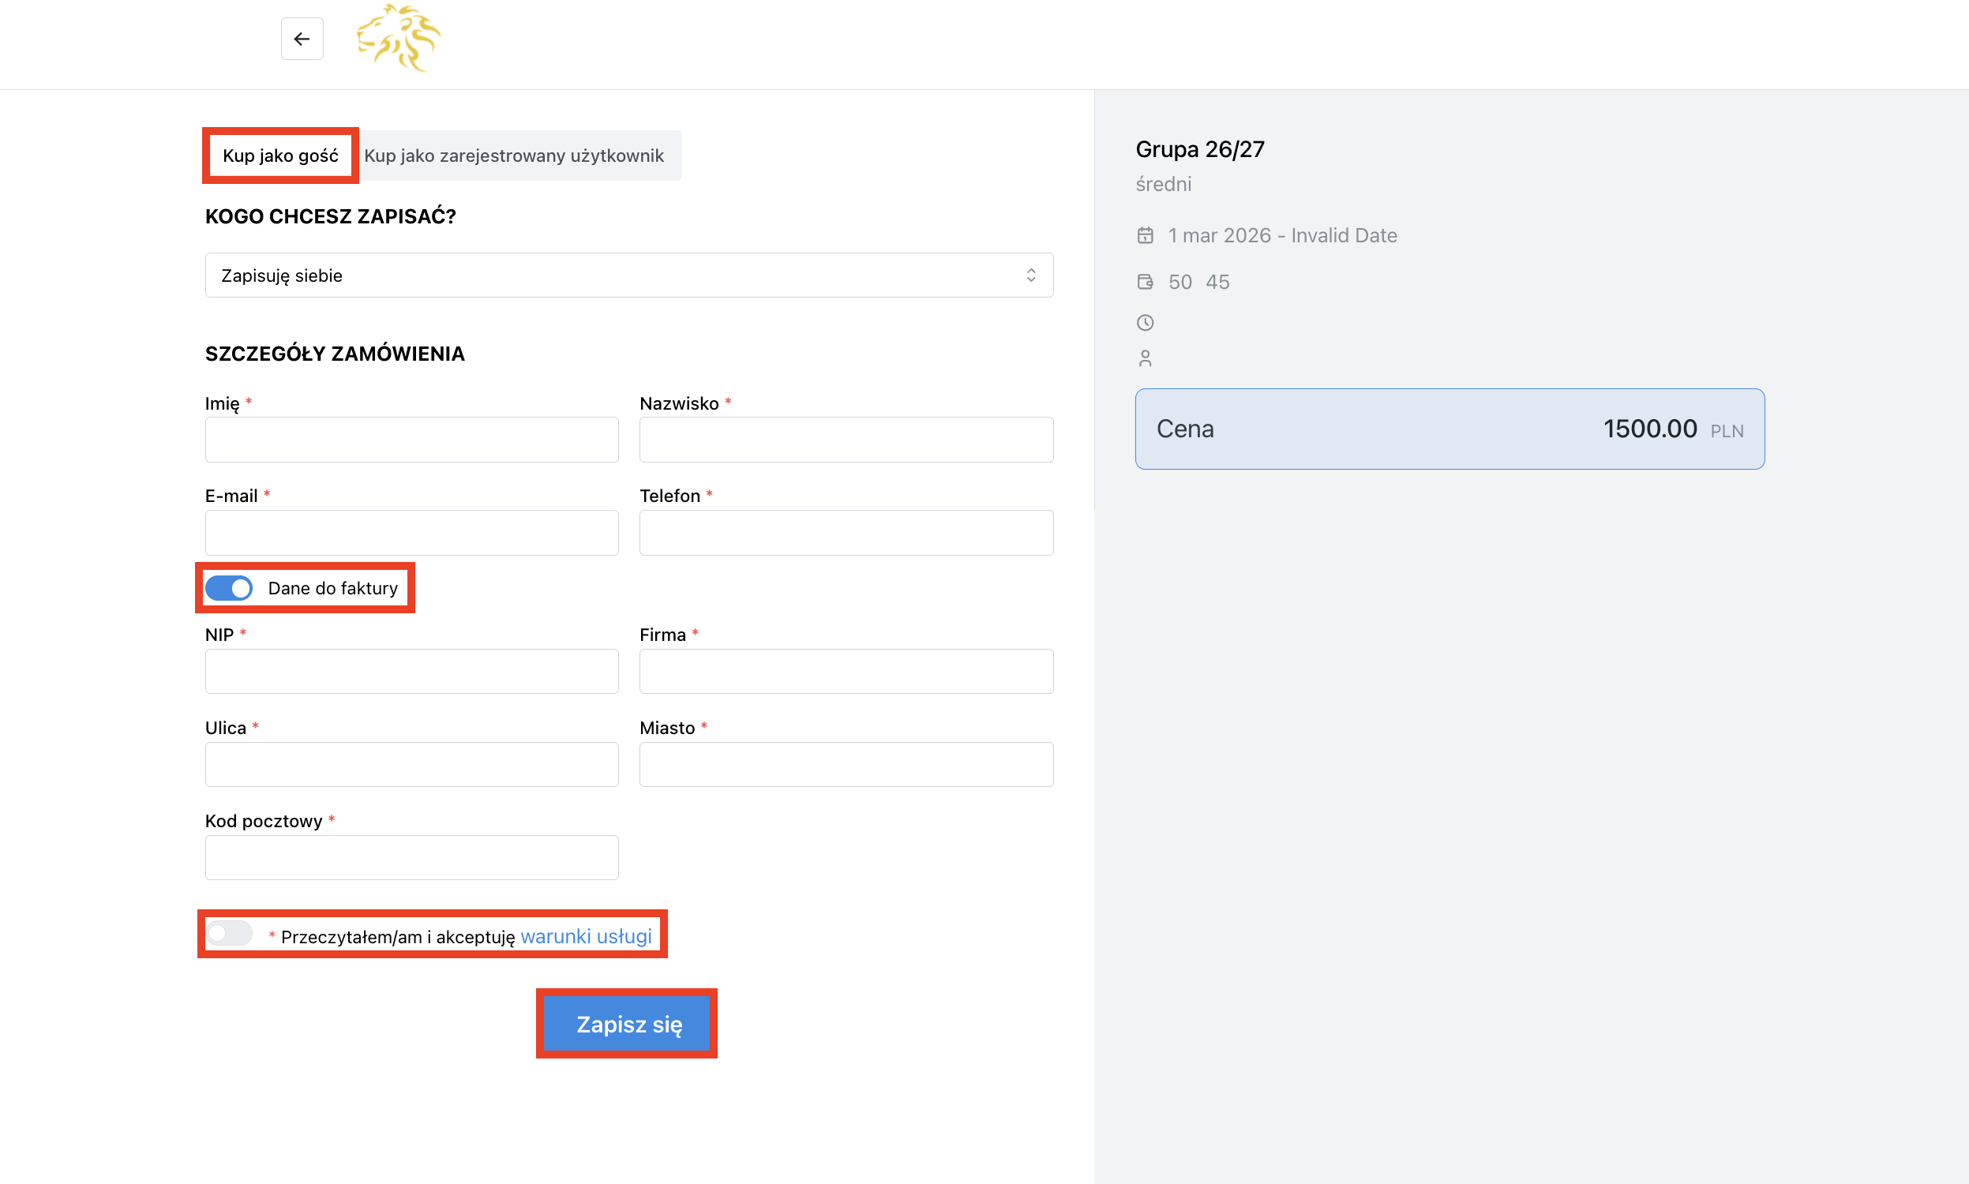The width and height of the screenshot is (1969, 1184).
Task: Open the warunki usługi link
Action: pos(586,936)
